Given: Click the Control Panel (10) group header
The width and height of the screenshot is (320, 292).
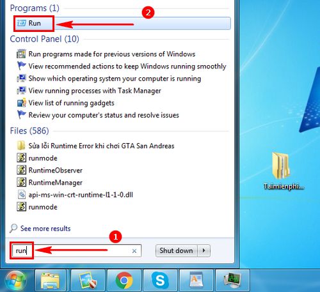Looking at the screenshot, I should click(44, 39).
